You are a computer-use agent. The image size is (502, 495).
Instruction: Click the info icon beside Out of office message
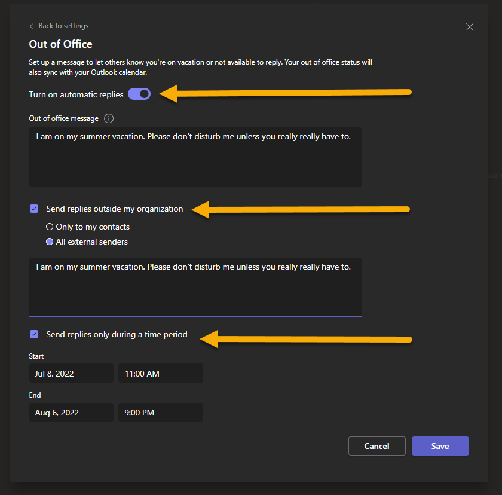(109, 118)
